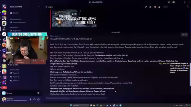Open the Edge browser on the taskbar
191x107 pixels.
tap(97, 105)
